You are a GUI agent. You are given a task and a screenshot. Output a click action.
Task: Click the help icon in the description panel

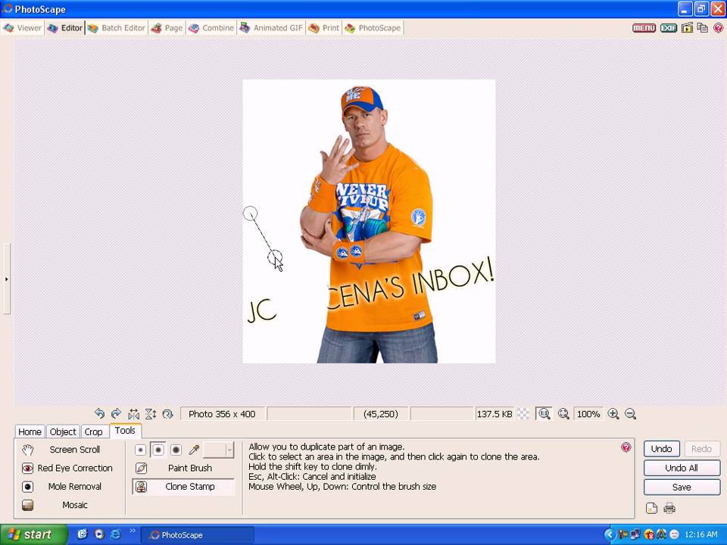point(626,447)
